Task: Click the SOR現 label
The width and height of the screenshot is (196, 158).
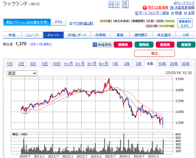Action: point(106,21)
